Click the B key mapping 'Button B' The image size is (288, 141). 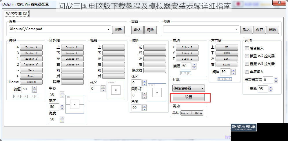tap(31, 53)
